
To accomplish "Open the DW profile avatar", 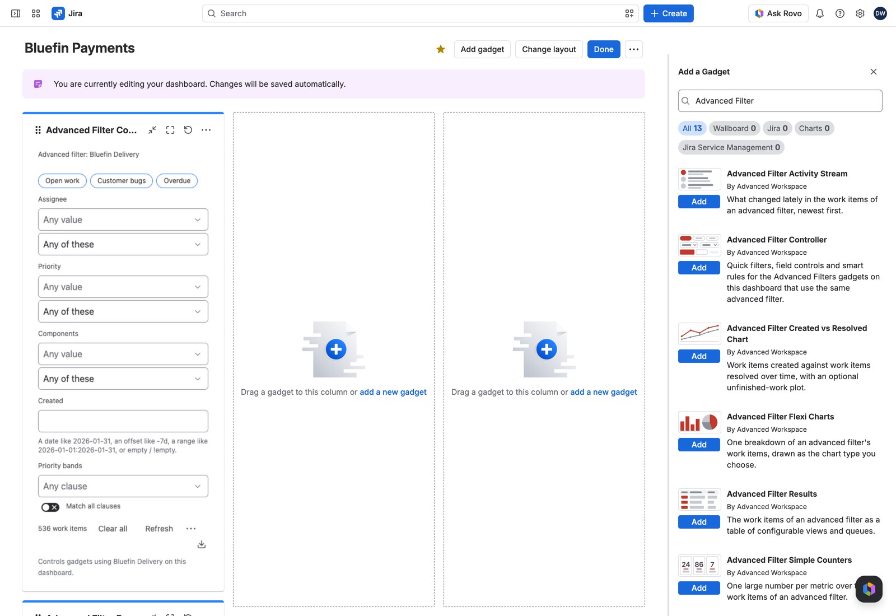I will click(880, 13).
